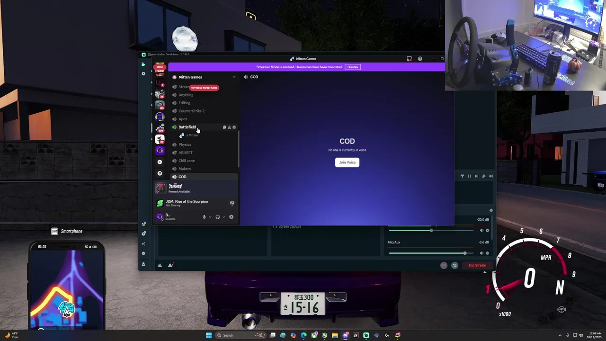
Task: Click the Discord inbox icon in title bar
Action: click(409, 59)
